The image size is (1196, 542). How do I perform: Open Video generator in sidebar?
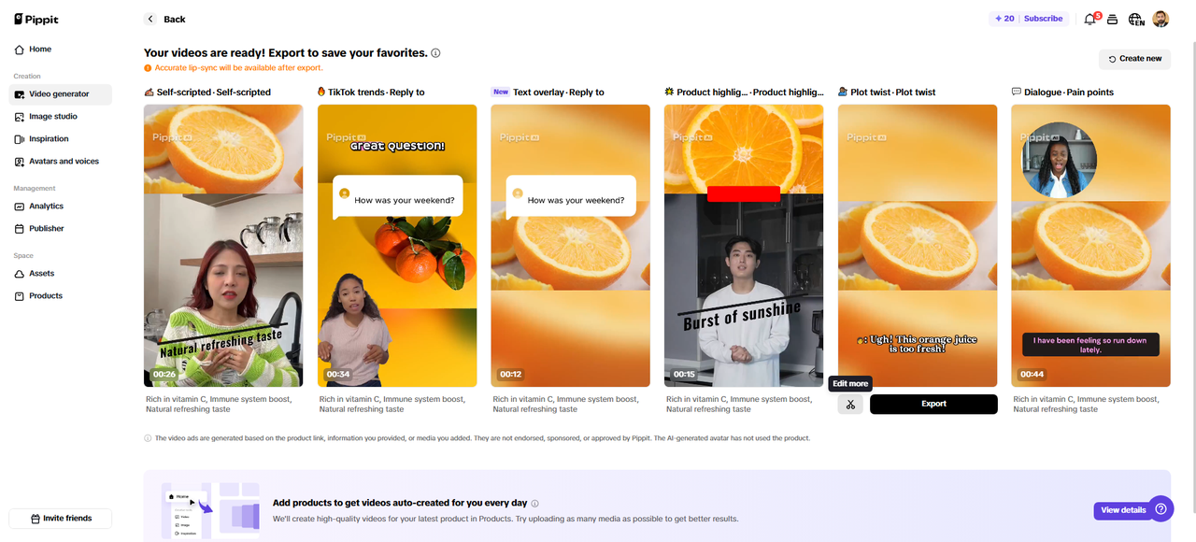(x=60, y=94)
